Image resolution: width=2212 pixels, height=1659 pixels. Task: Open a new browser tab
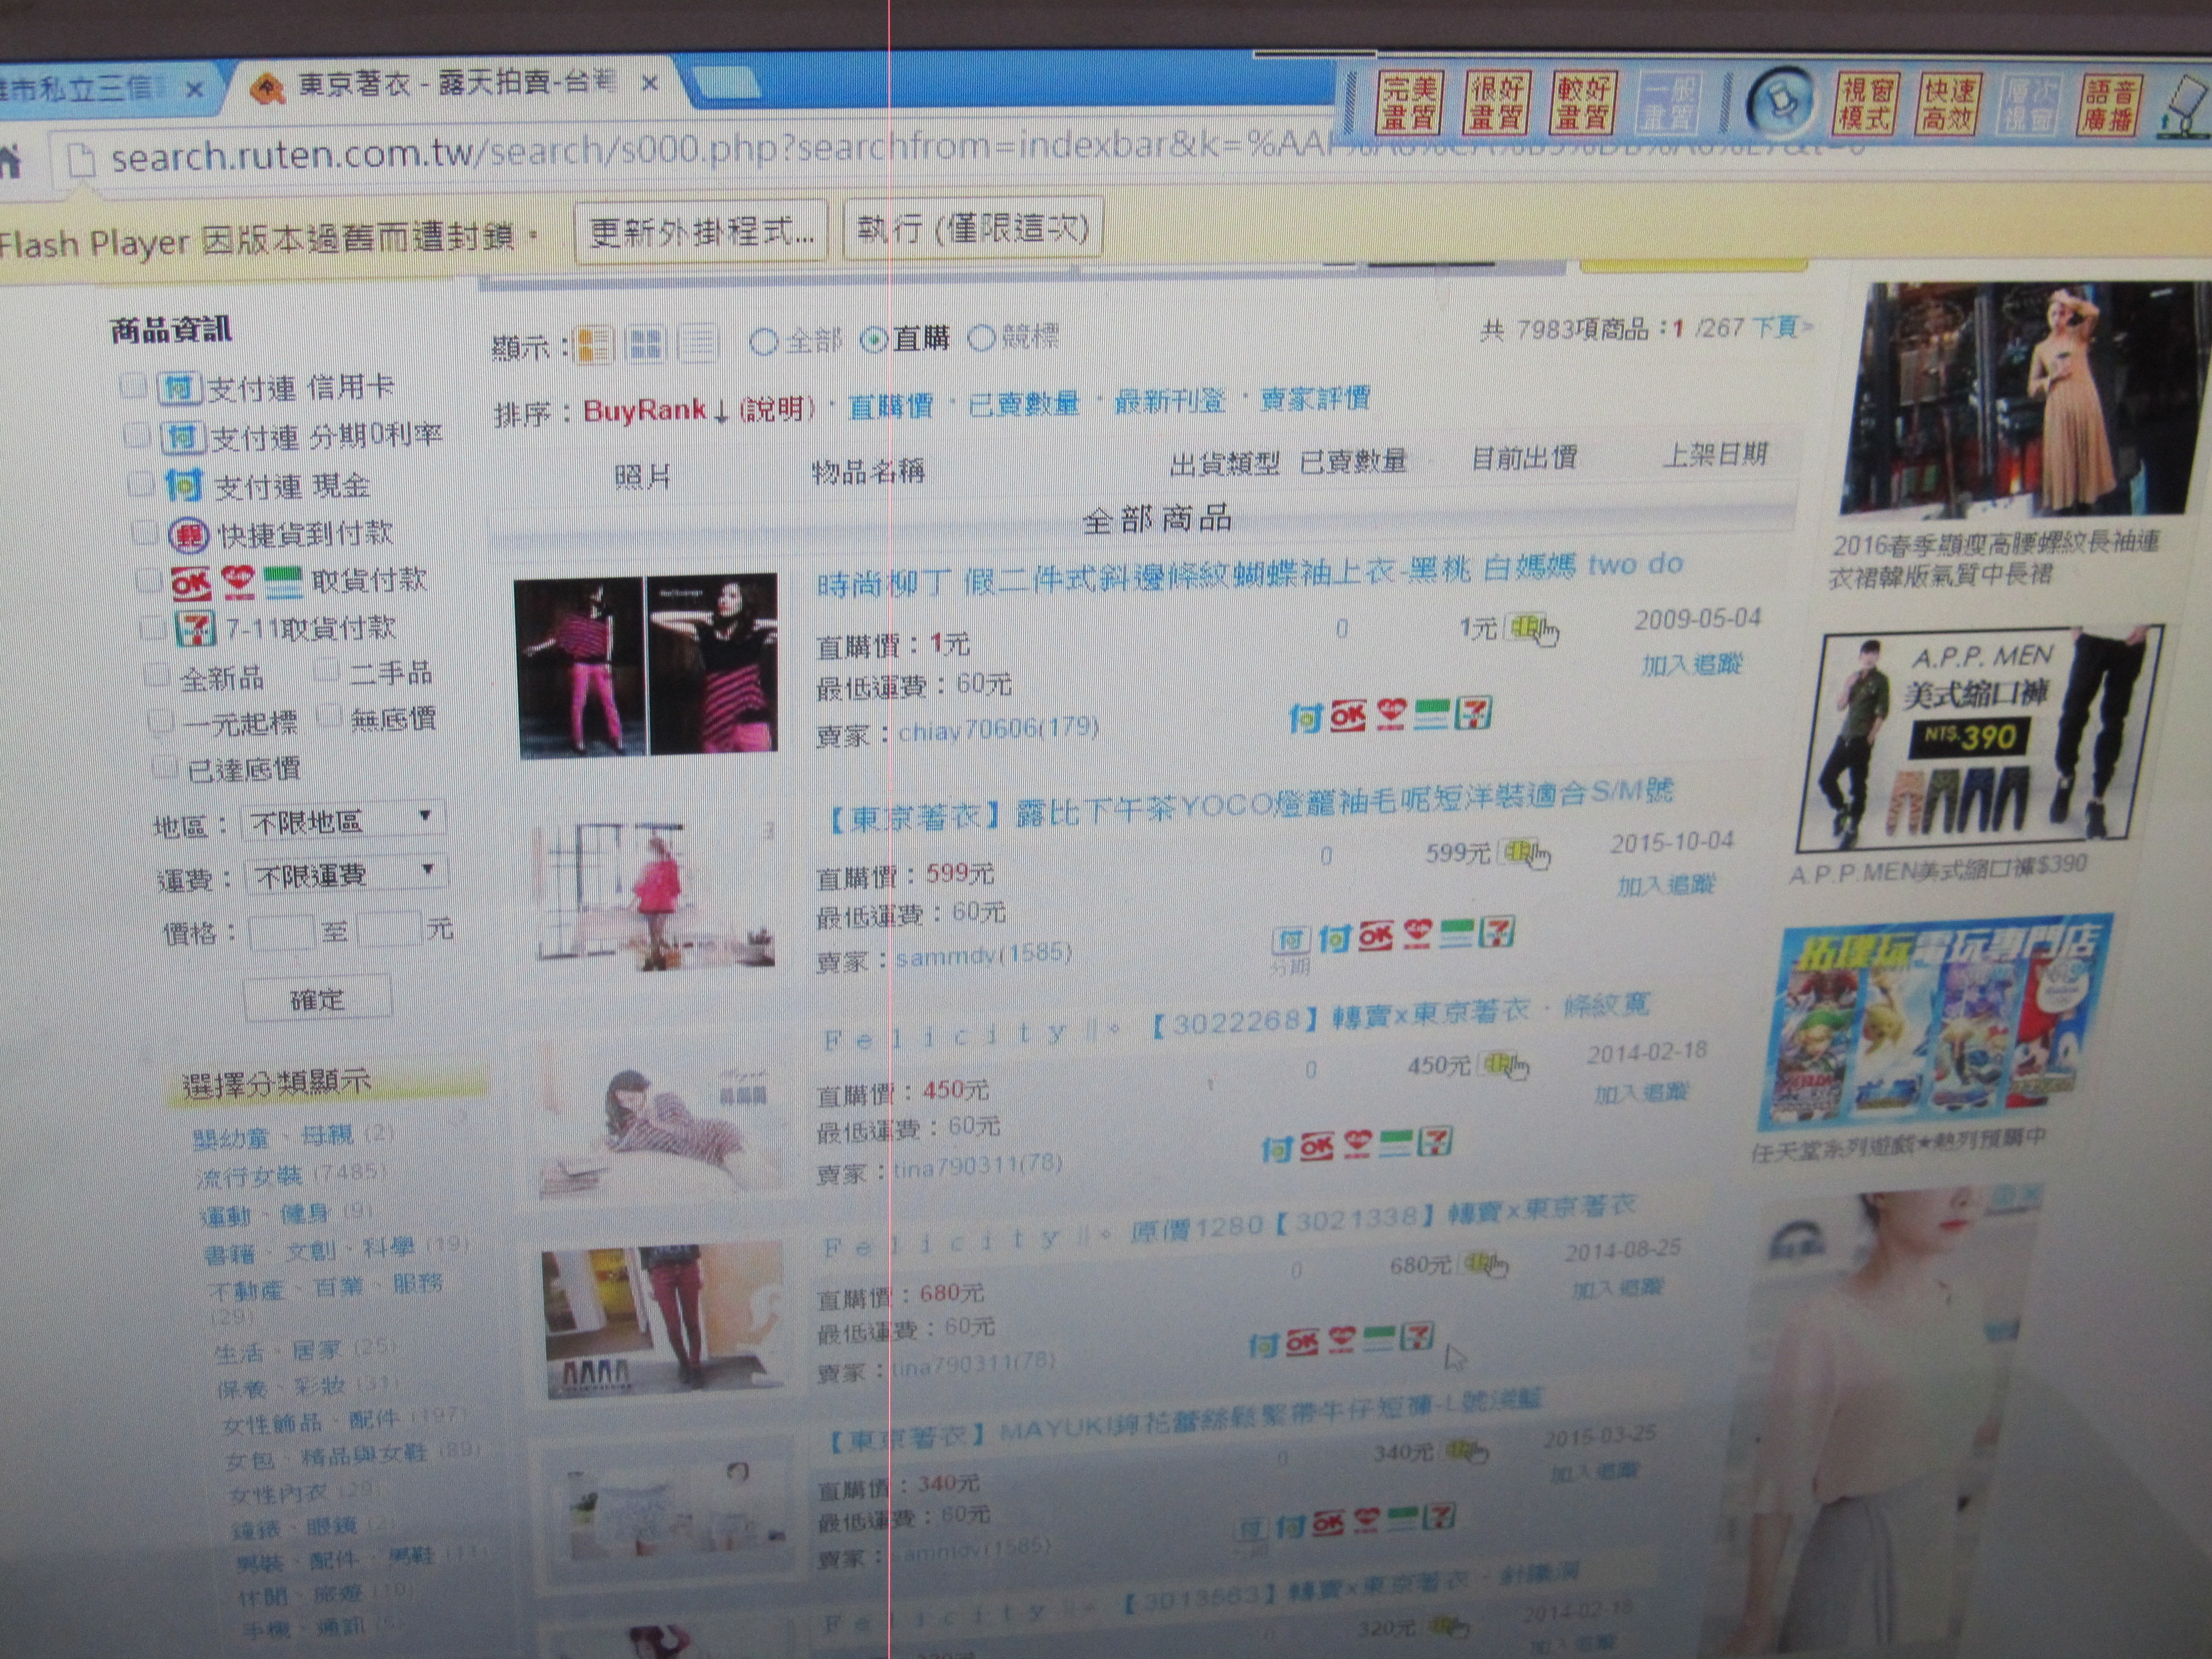pos(726,84)
